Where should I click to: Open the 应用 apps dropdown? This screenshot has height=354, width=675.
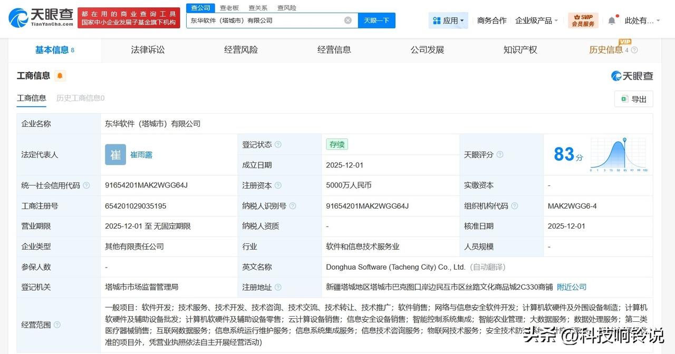click(x=448, y=20)
